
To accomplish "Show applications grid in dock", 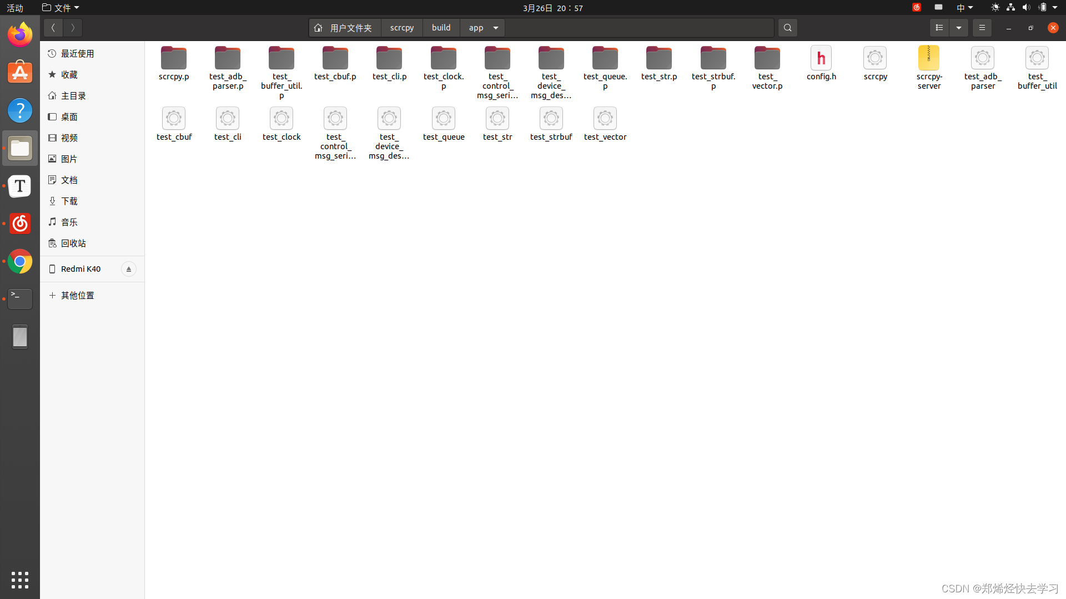I will (x=20, y=580).
